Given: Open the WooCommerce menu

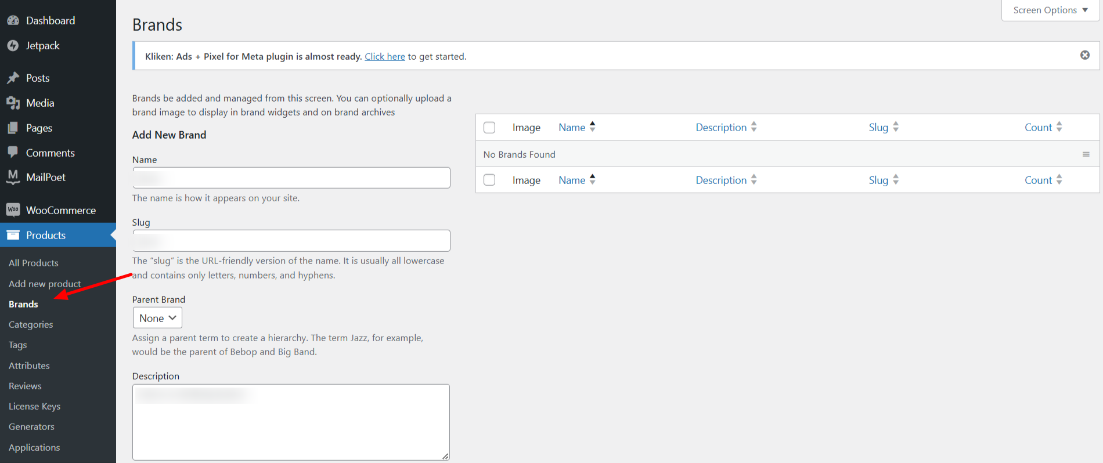Looking at the screenshot, I should coord(61,210).
